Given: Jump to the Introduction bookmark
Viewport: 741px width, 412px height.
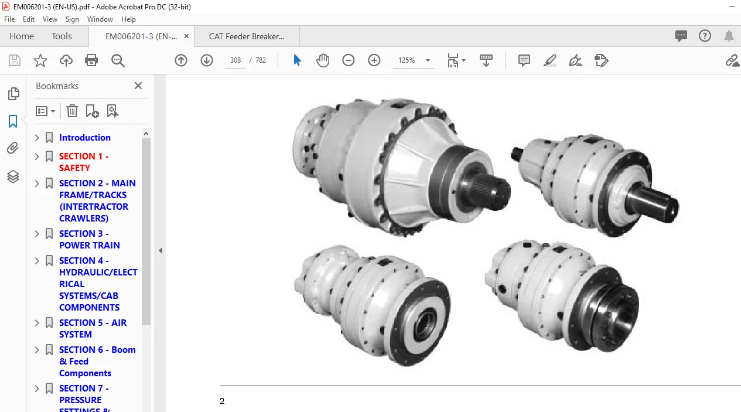Looking at the screenshot, I should tap(85, 138).
